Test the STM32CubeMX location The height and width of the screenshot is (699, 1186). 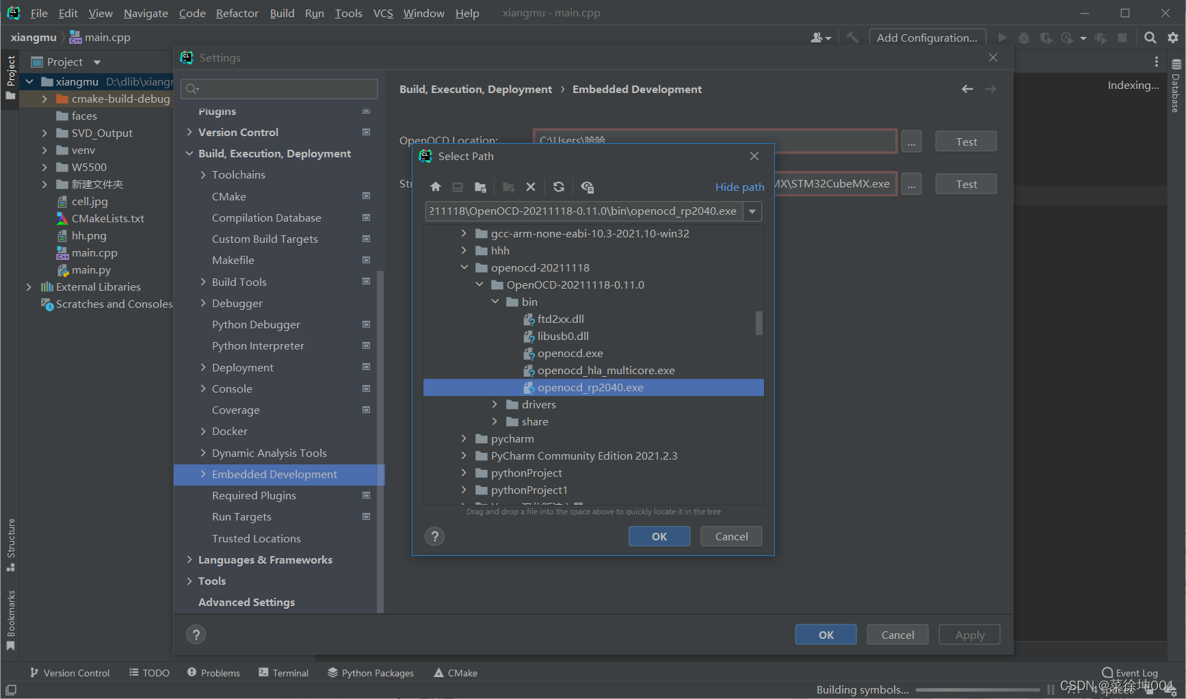pyautogui.click(x=966, y=184)
